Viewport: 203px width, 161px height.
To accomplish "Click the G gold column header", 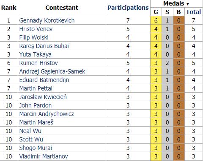I will pyautogui.click(x=156, y=12).
